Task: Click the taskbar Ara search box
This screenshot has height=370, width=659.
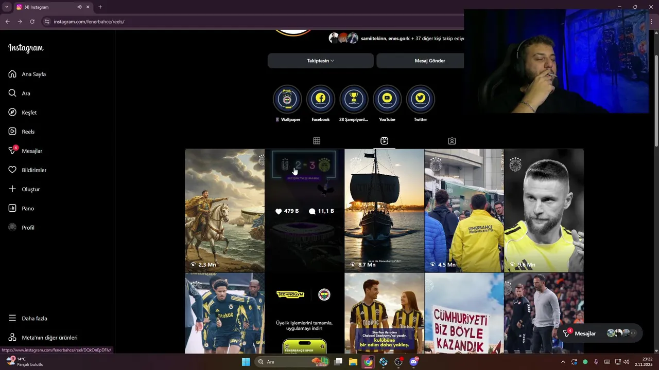Action: pyautogui.click(x=292, y=362)
